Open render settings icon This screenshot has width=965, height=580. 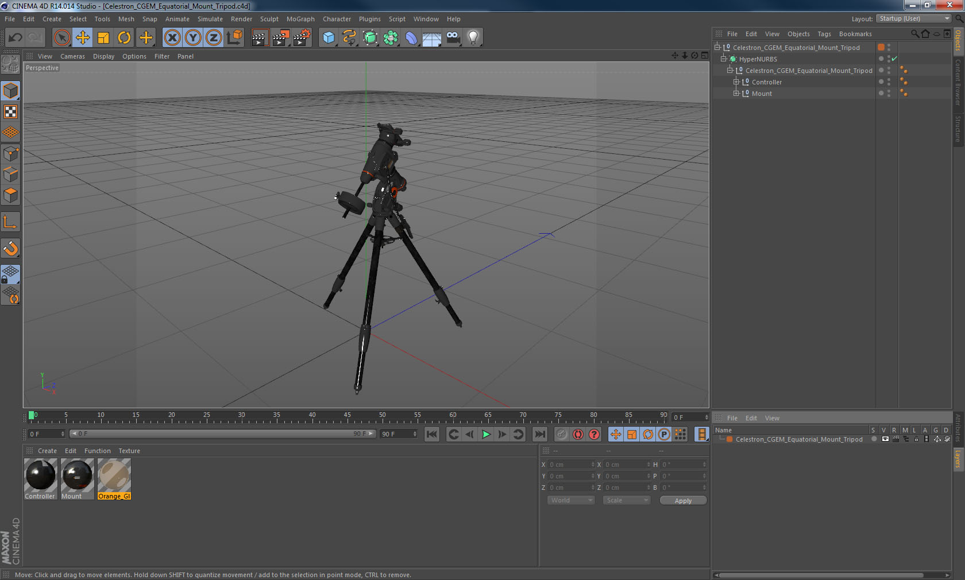point(302,38)
